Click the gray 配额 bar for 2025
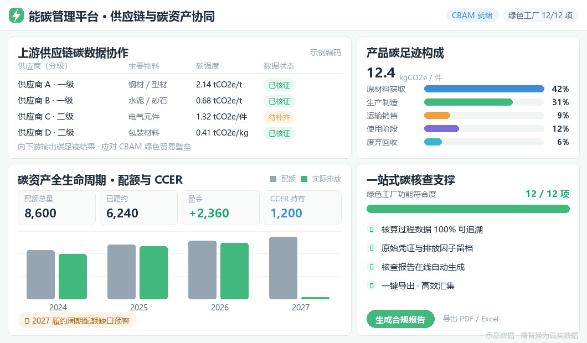This screenshot has width=587, height=343. (x=122, y=272)
